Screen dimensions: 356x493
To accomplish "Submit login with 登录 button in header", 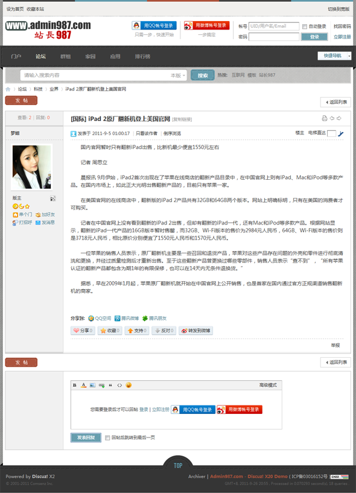I will tap(314, 37).
